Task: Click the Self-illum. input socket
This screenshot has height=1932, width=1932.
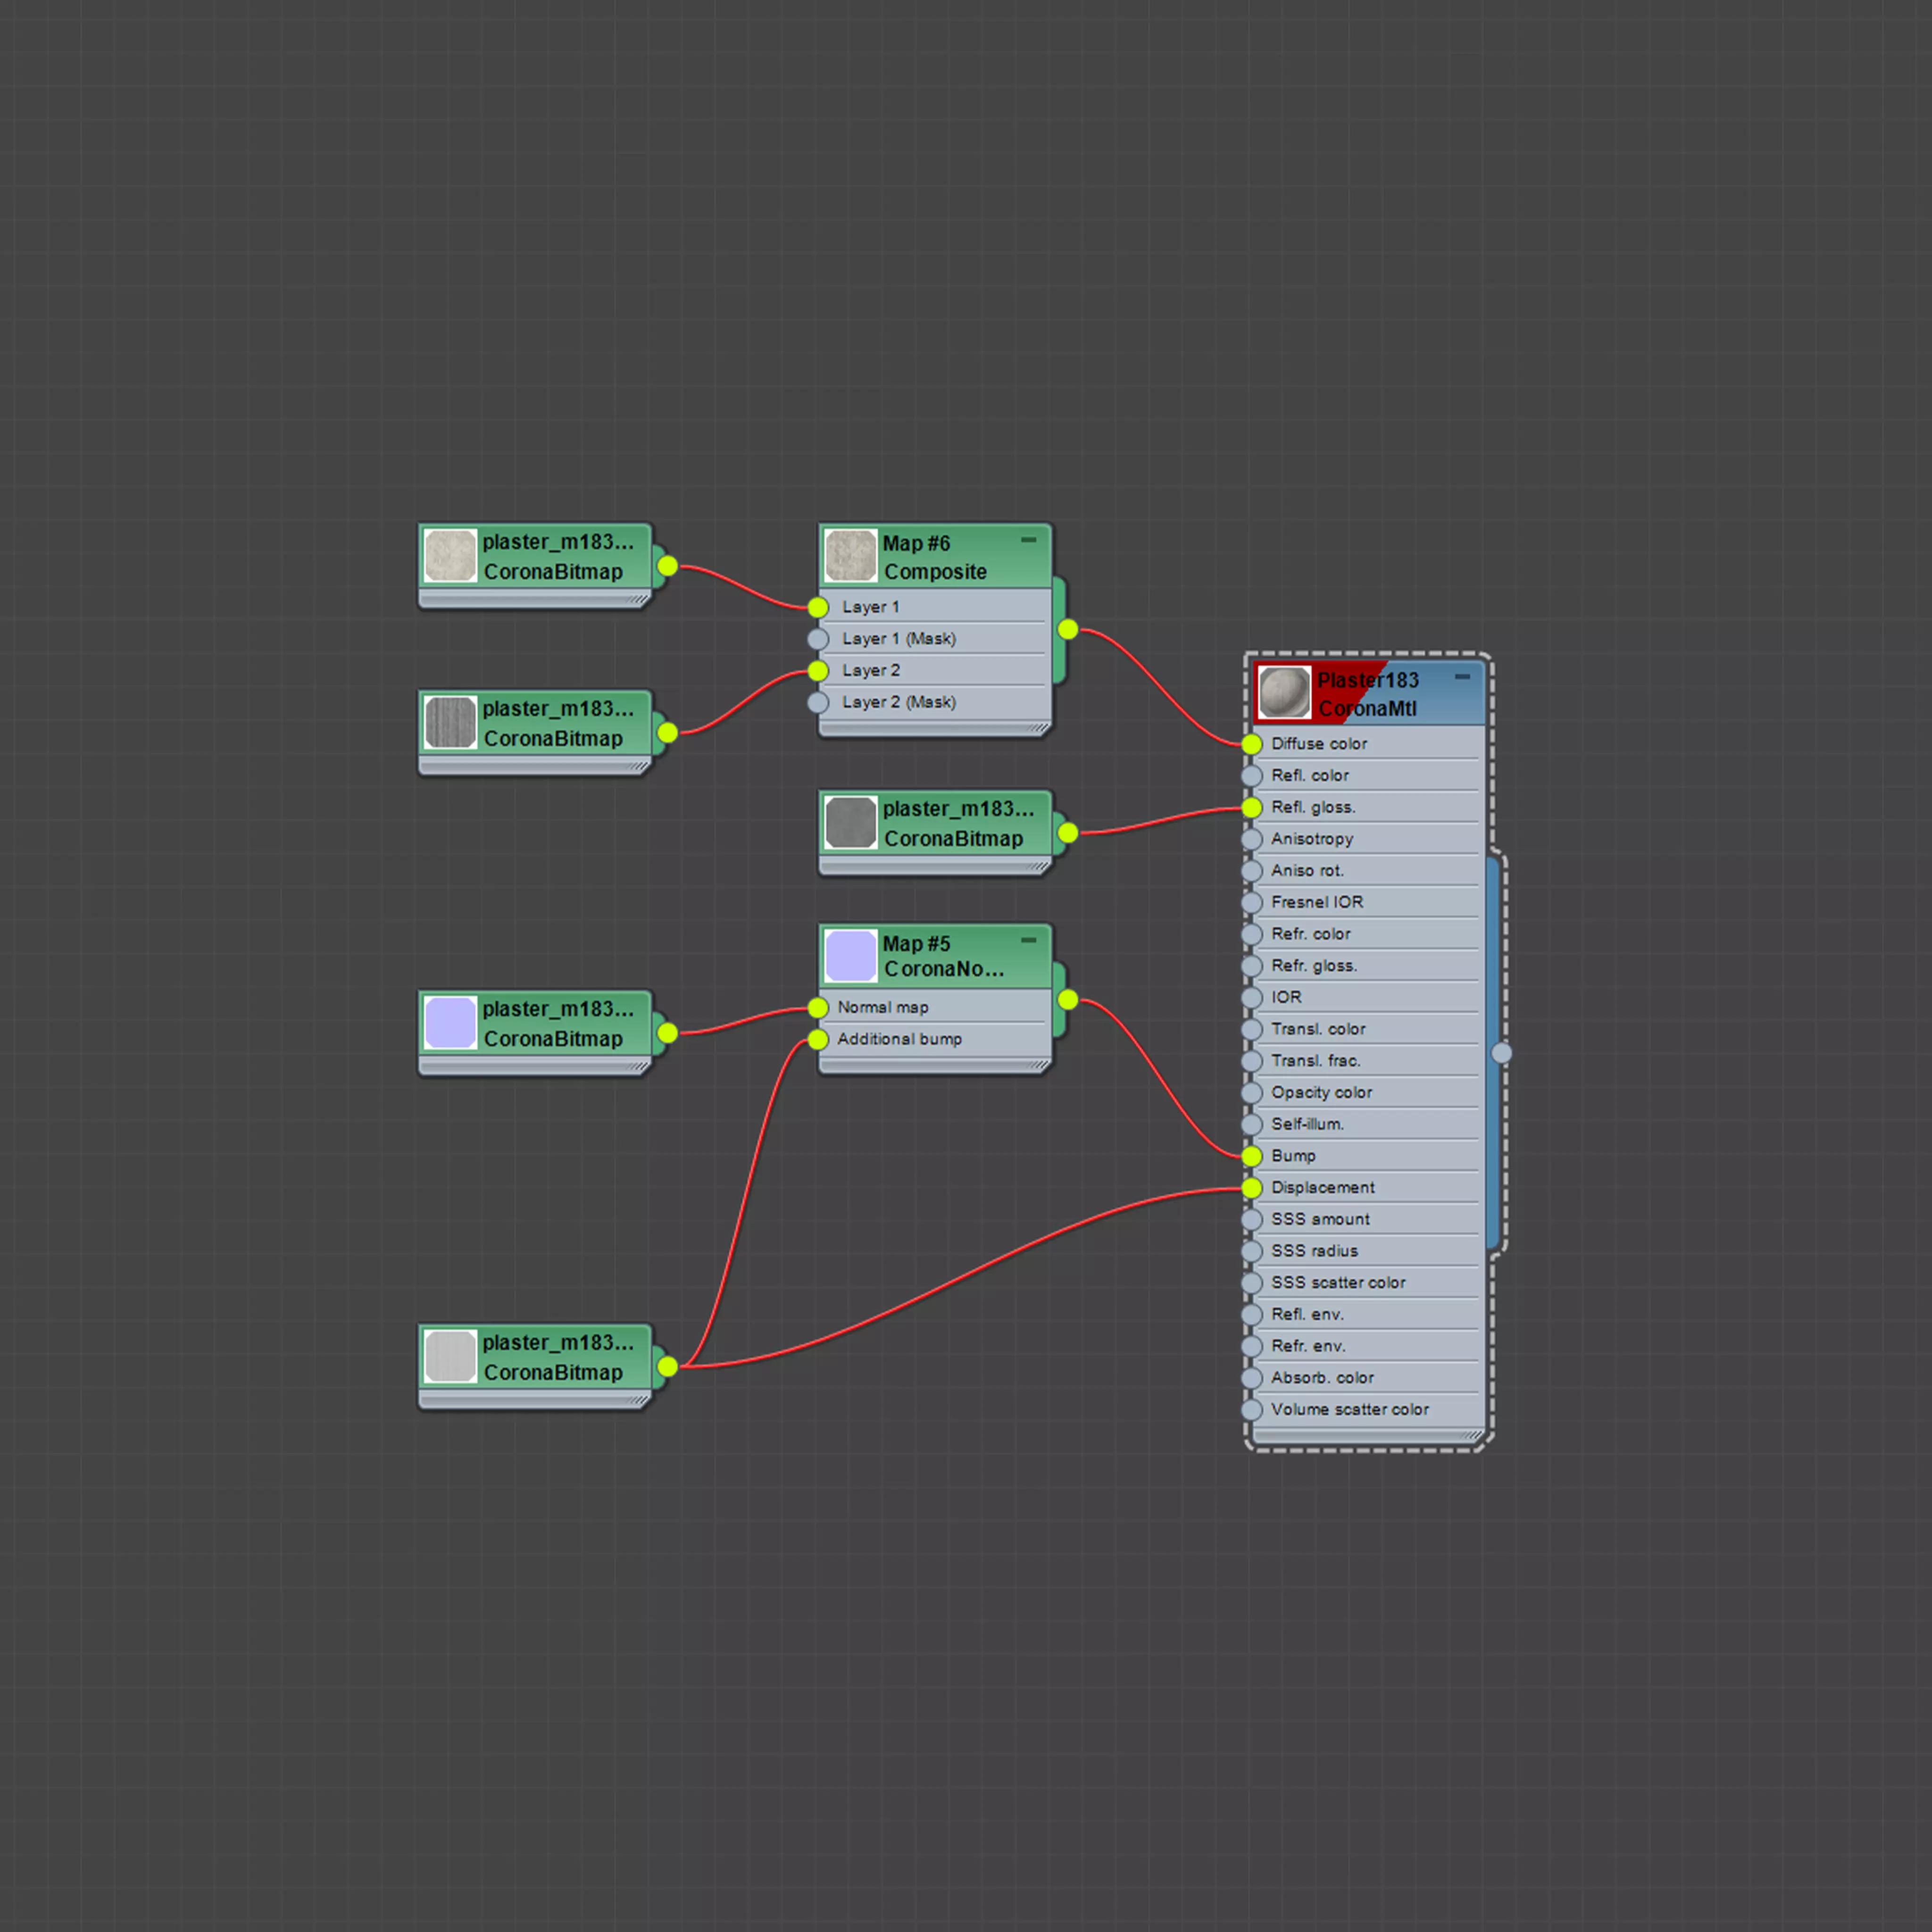Action: click(x=1252, y=1125)
